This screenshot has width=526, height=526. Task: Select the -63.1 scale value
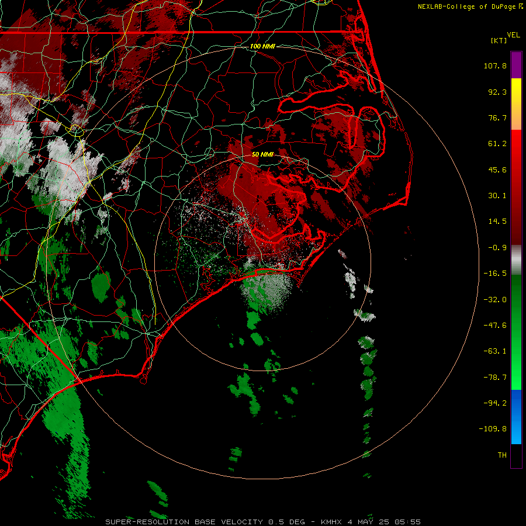pyautogui.click(x=495, y=351)
